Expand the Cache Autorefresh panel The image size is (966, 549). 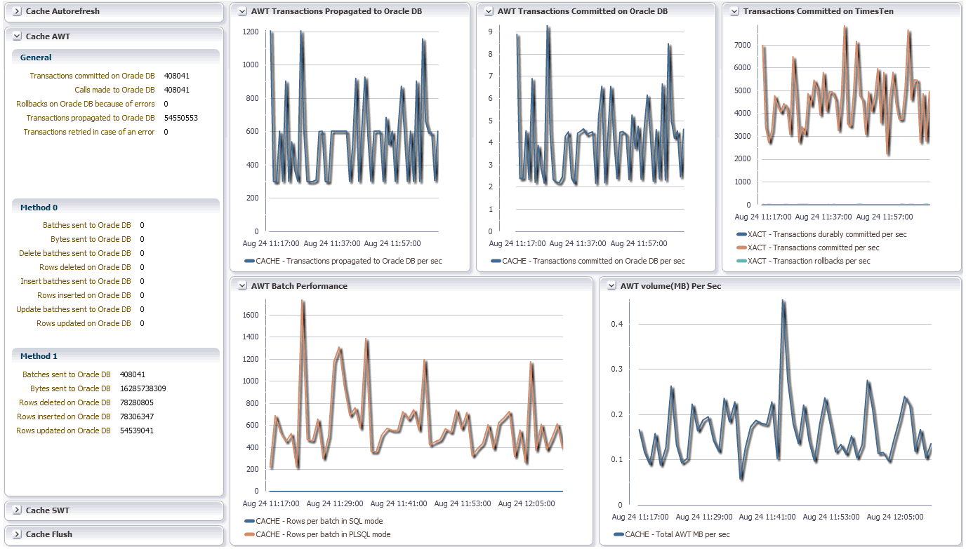(17, 11)
